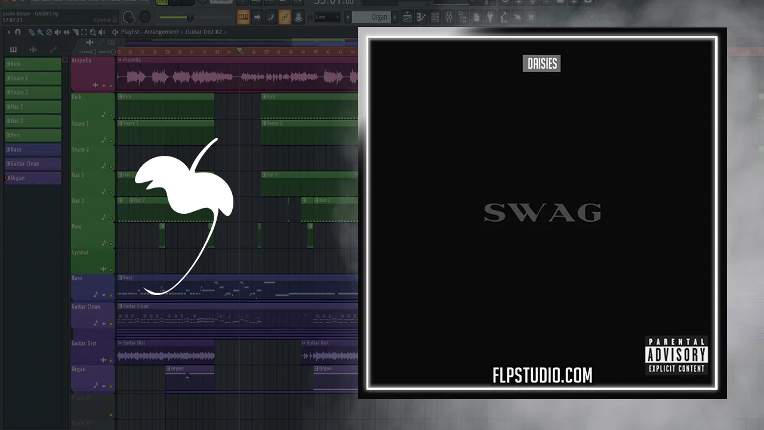
Task: Select the Snare 1 pattern in picker
Action: pyautogui.click(x=33, y=78)
